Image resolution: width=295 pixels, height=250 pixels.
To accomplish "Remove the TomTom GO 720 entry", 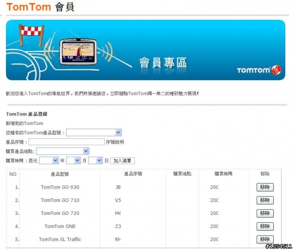I will coord(265,214).
